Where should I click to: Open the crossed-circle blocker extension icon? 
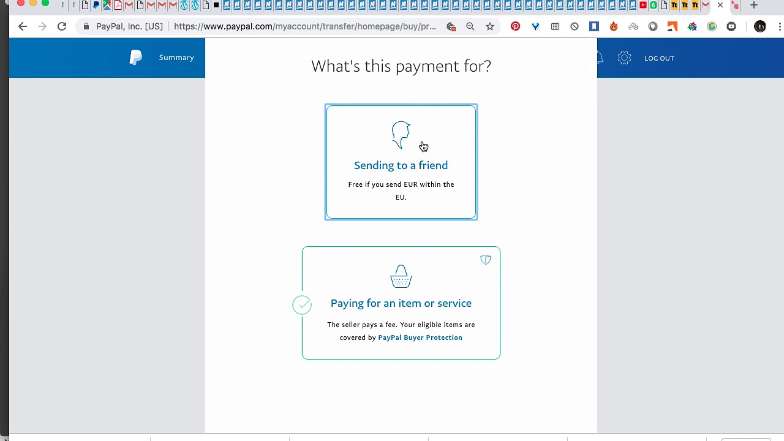pos(575,26)
